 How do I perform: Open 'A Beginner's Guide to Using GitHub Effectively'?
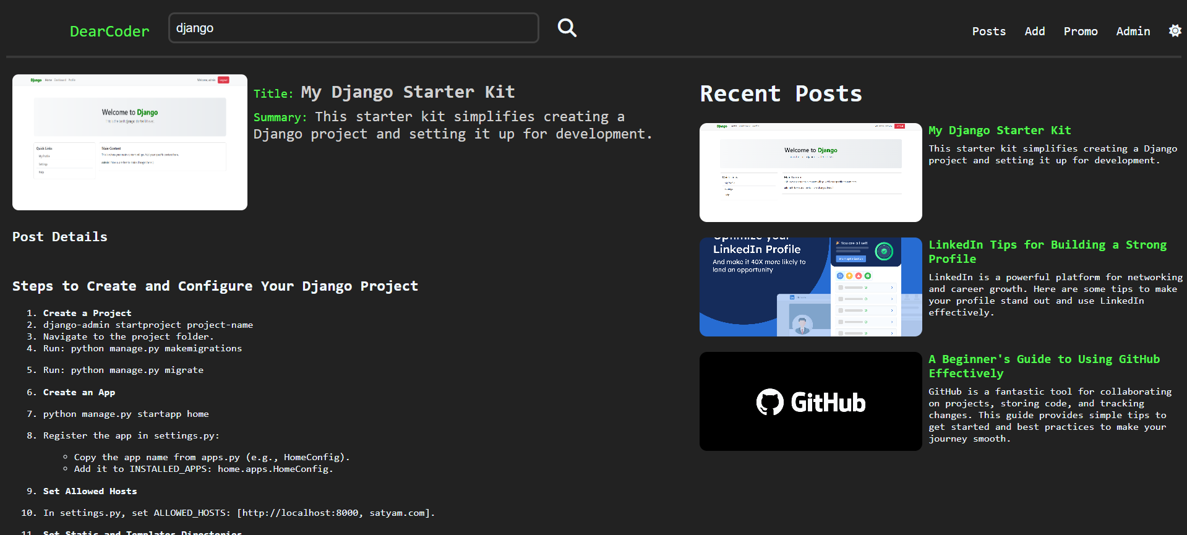coord(1044,366)
